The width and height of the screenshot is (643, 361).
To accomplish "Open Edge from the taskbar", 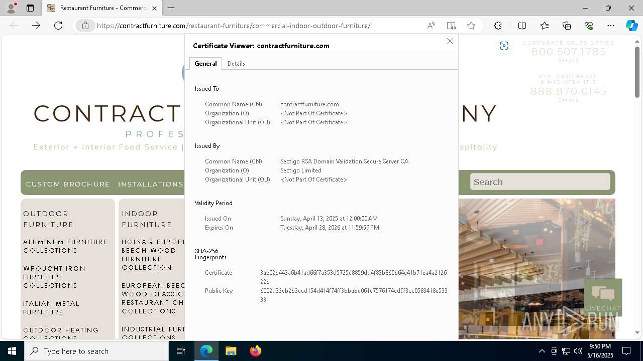I will [206, 351].
